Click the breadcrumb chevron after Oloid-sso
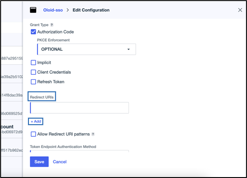 pos(68,10)
